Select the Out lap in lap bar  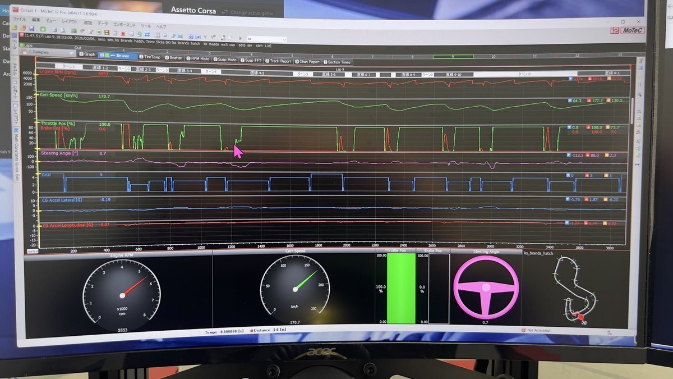77,48
